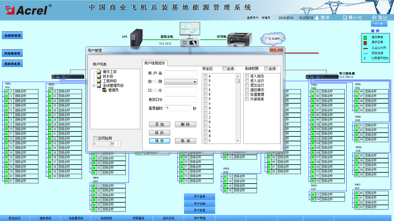Click the 操作工级 folder icon
This screenshot has width=394, height=221.
[x=99, y=72]
